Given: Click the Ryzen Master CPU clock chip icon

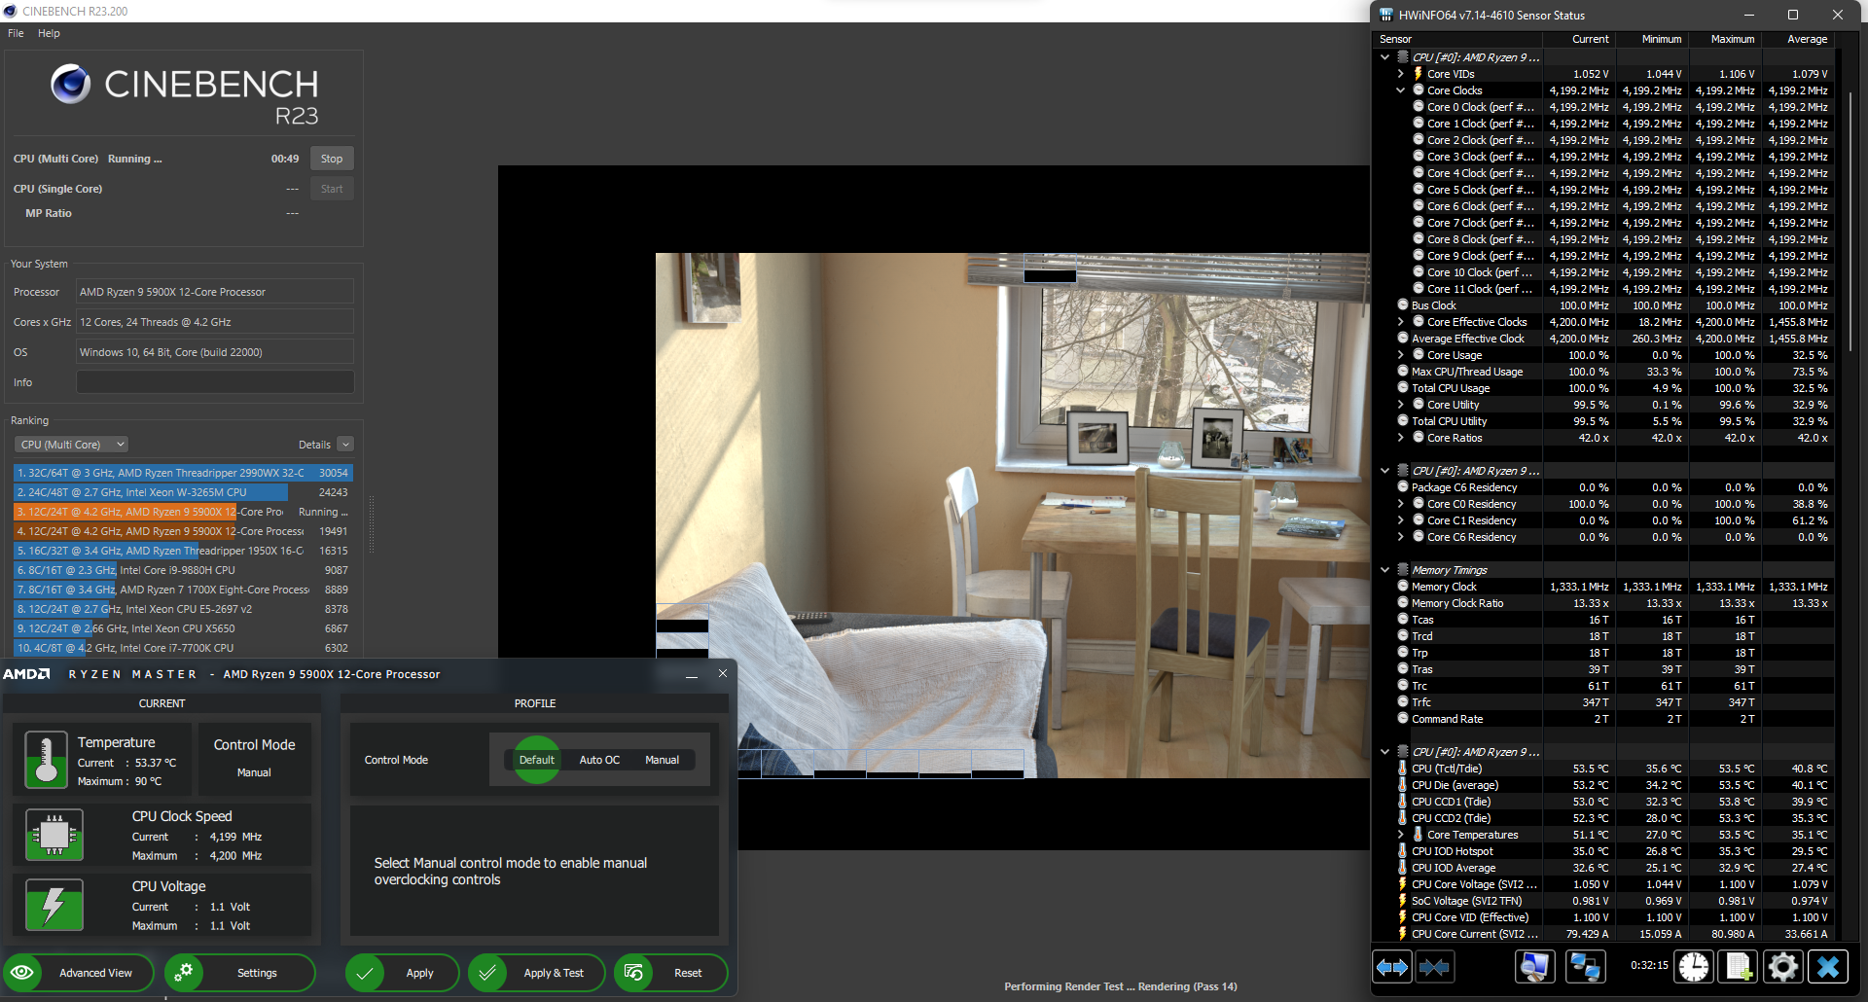Looking at the screenshot, I should click(54, 835).
